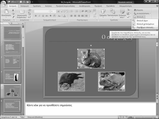Open the font size combo box
The height and width of the screenshot is (119, 159).
pyautogui.click(x=53, y=11)
